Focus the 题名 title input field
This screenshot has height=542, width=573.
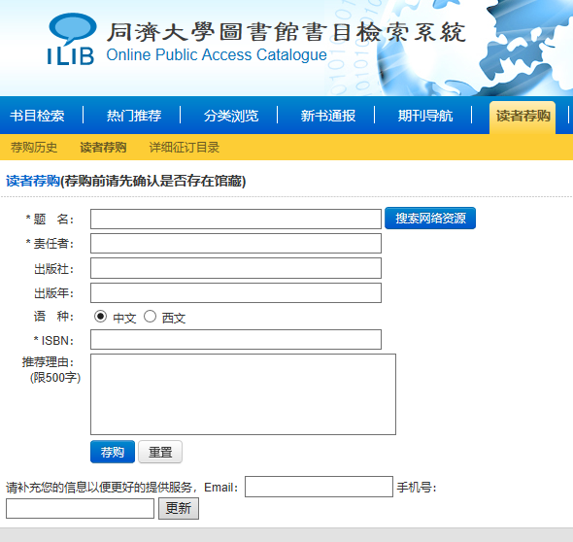coord(236,219)
